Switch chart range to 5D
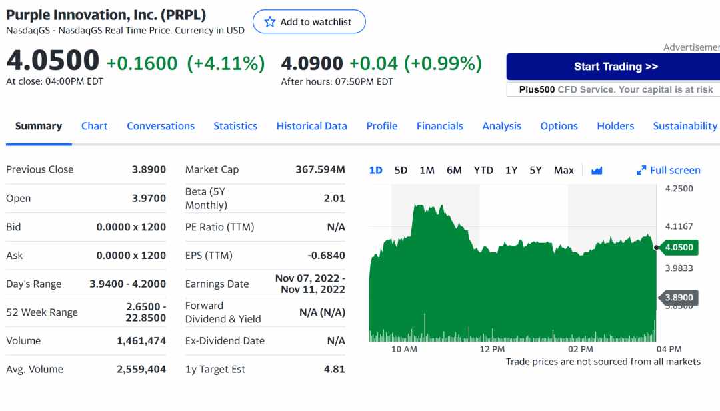This screenshot has height=411, width=720. 401,171
